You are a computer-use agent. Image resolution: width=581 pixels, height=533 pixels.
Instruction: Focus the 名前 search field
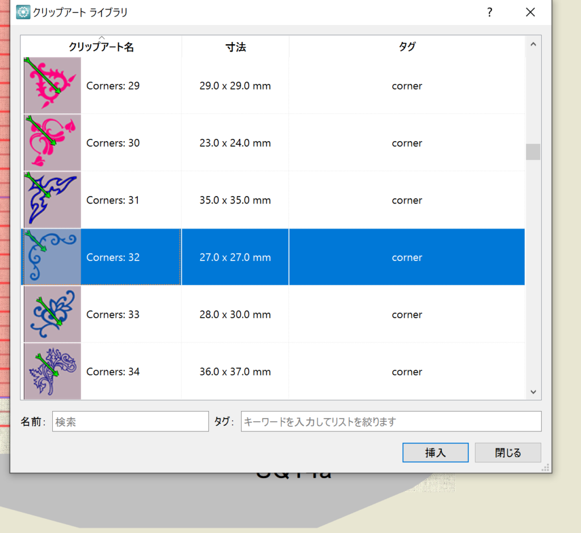130,422
